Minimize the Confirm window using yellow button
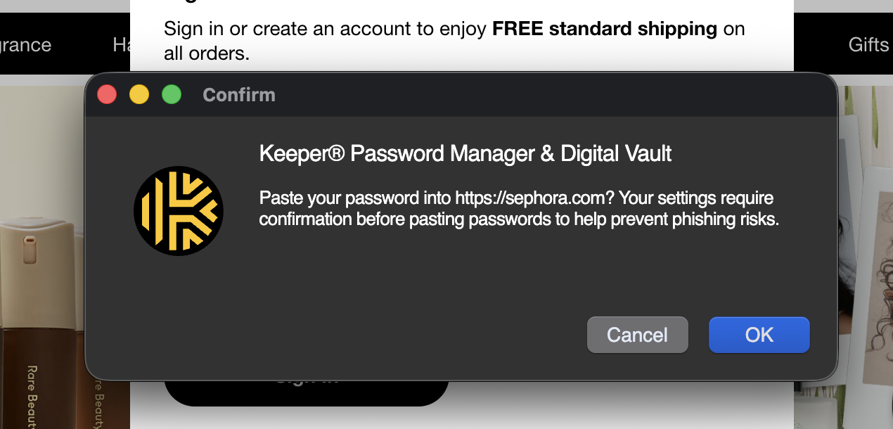The width and height of the screenshot is (893, 429). point(139,94)
